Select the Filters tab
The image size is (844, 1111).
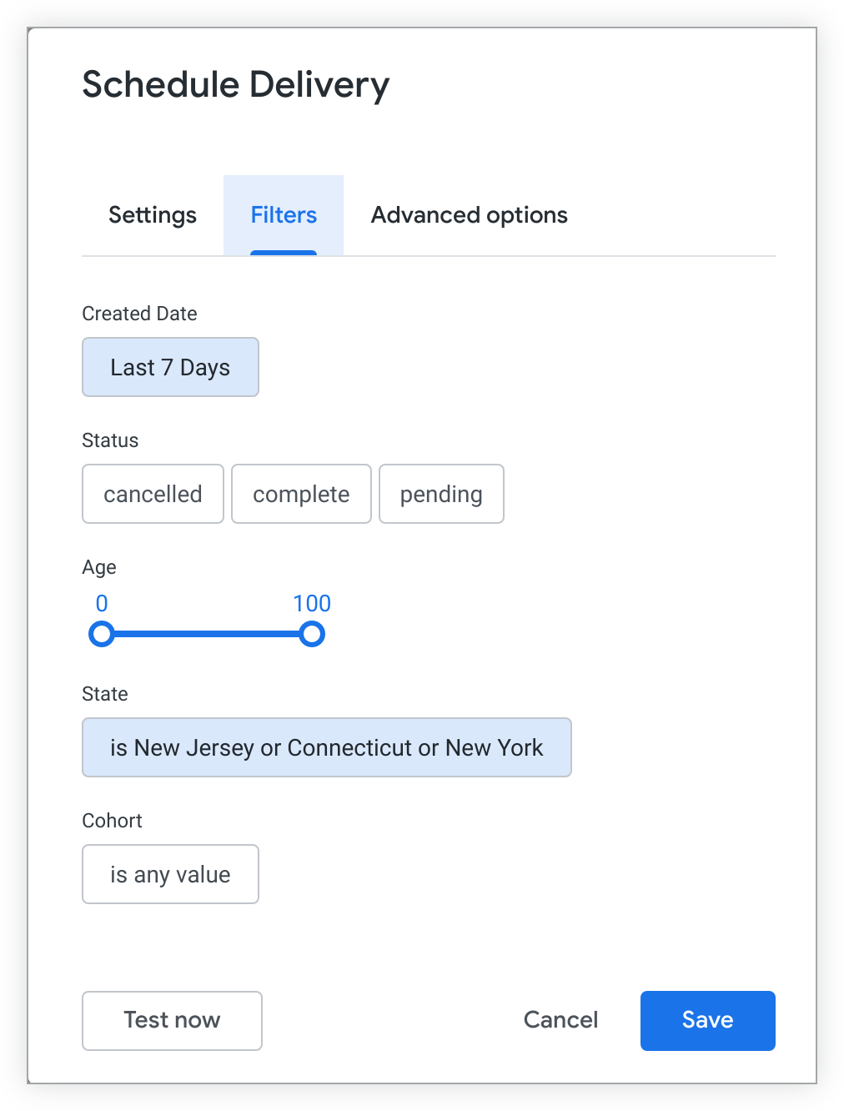[284, 215]
